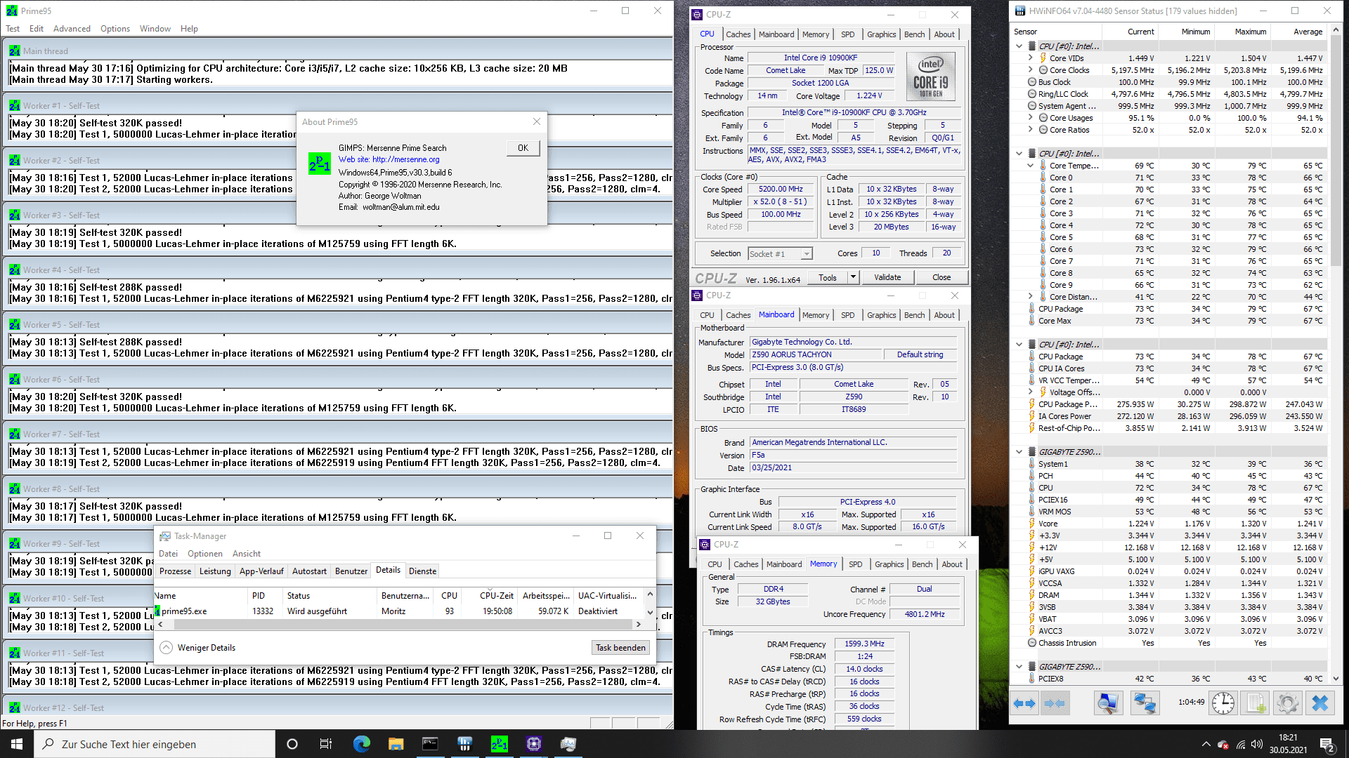Start logging with HWiNFO sheet-plus icon

[x=1256, y=703]
